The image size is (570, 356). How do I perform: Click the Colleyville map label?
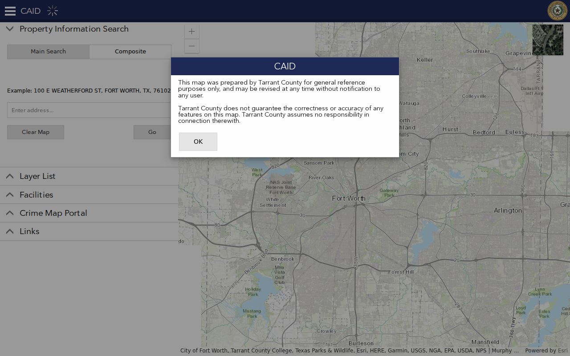[474, 96]
